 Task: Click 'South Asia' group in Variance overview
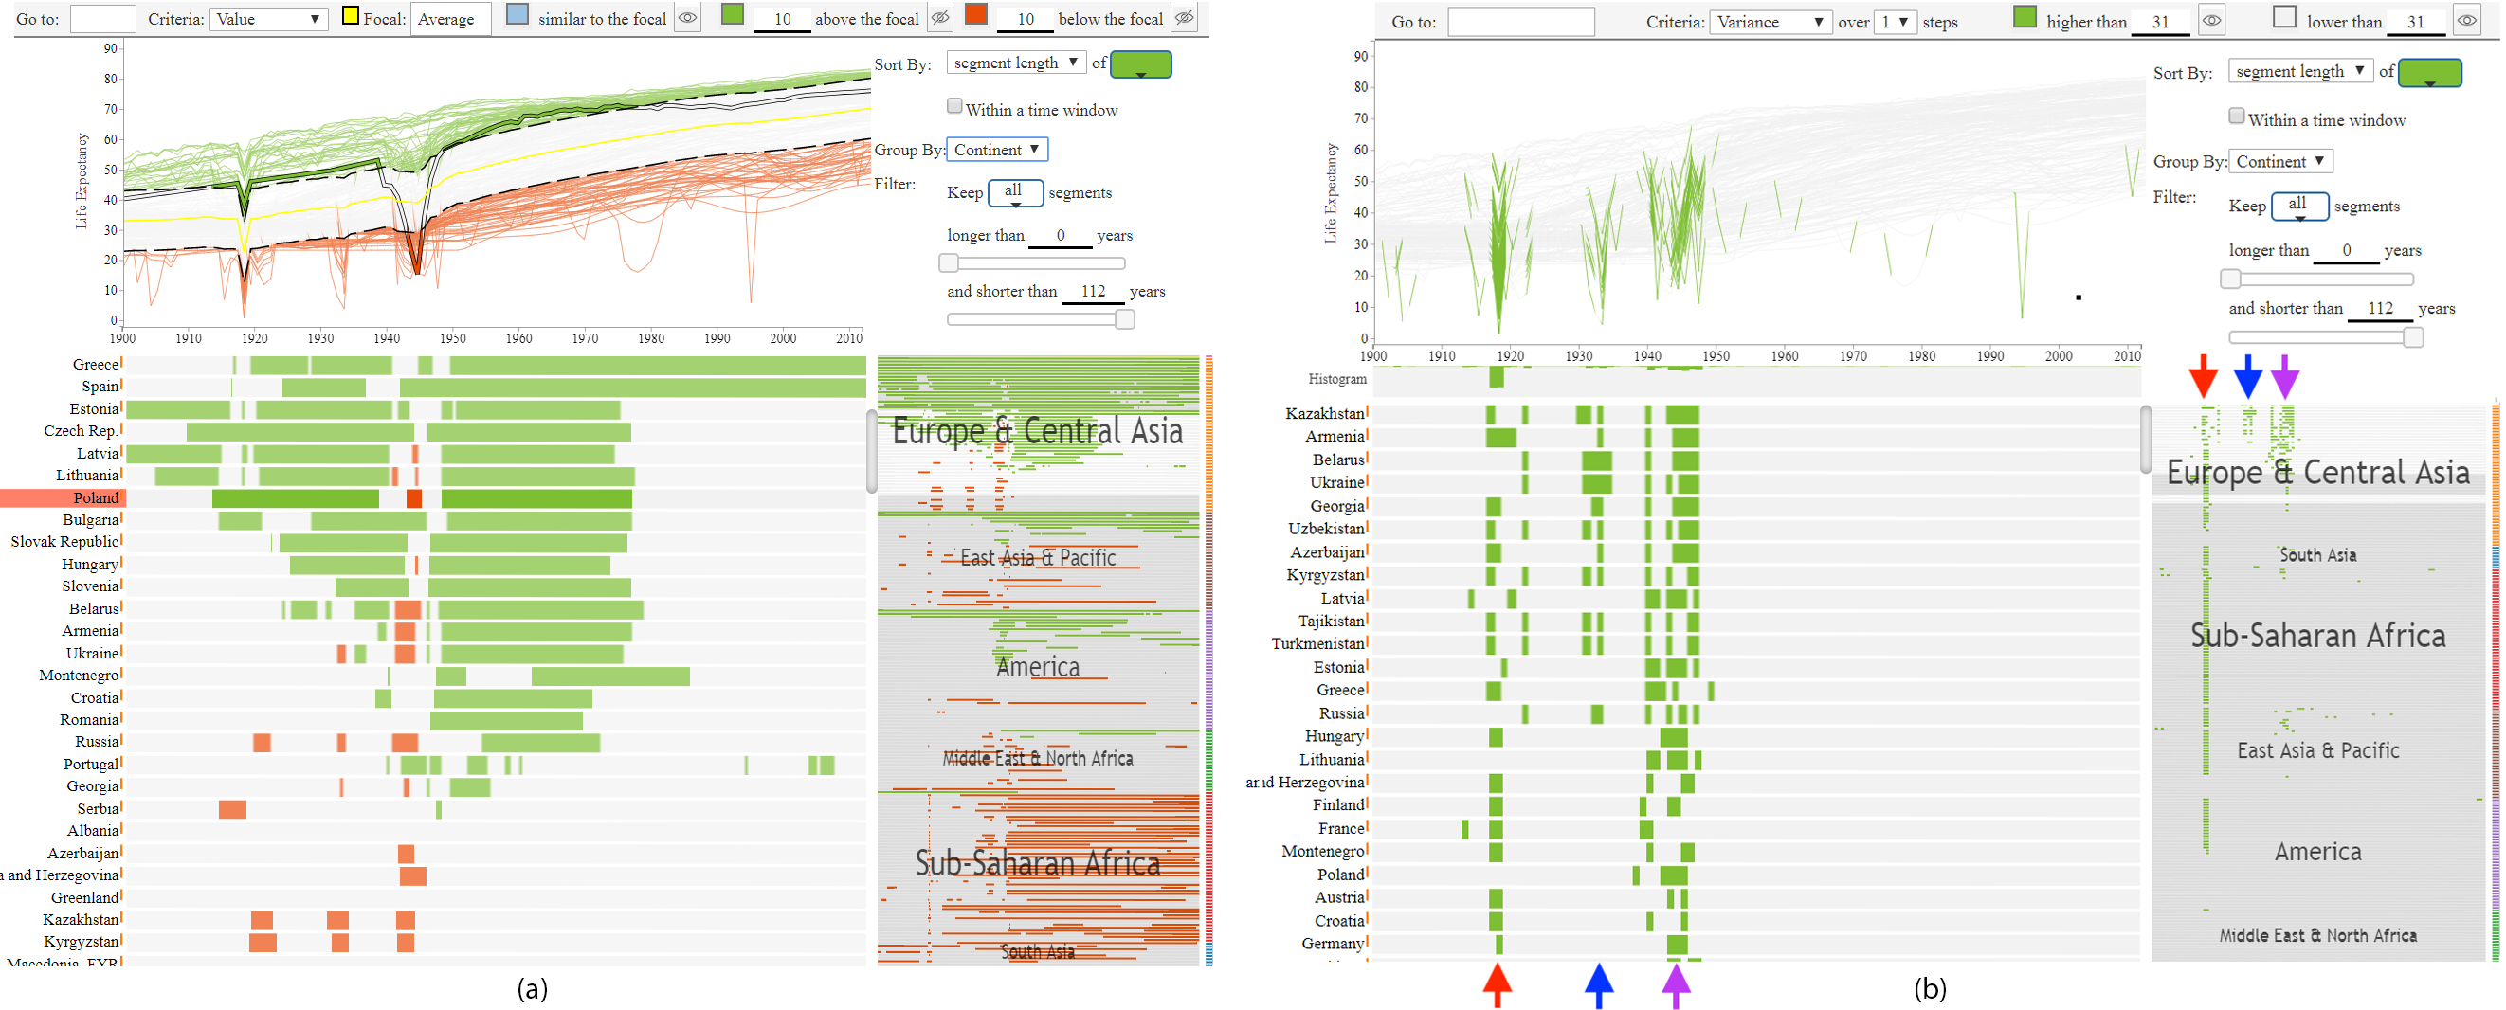[x=2317, y=555]
